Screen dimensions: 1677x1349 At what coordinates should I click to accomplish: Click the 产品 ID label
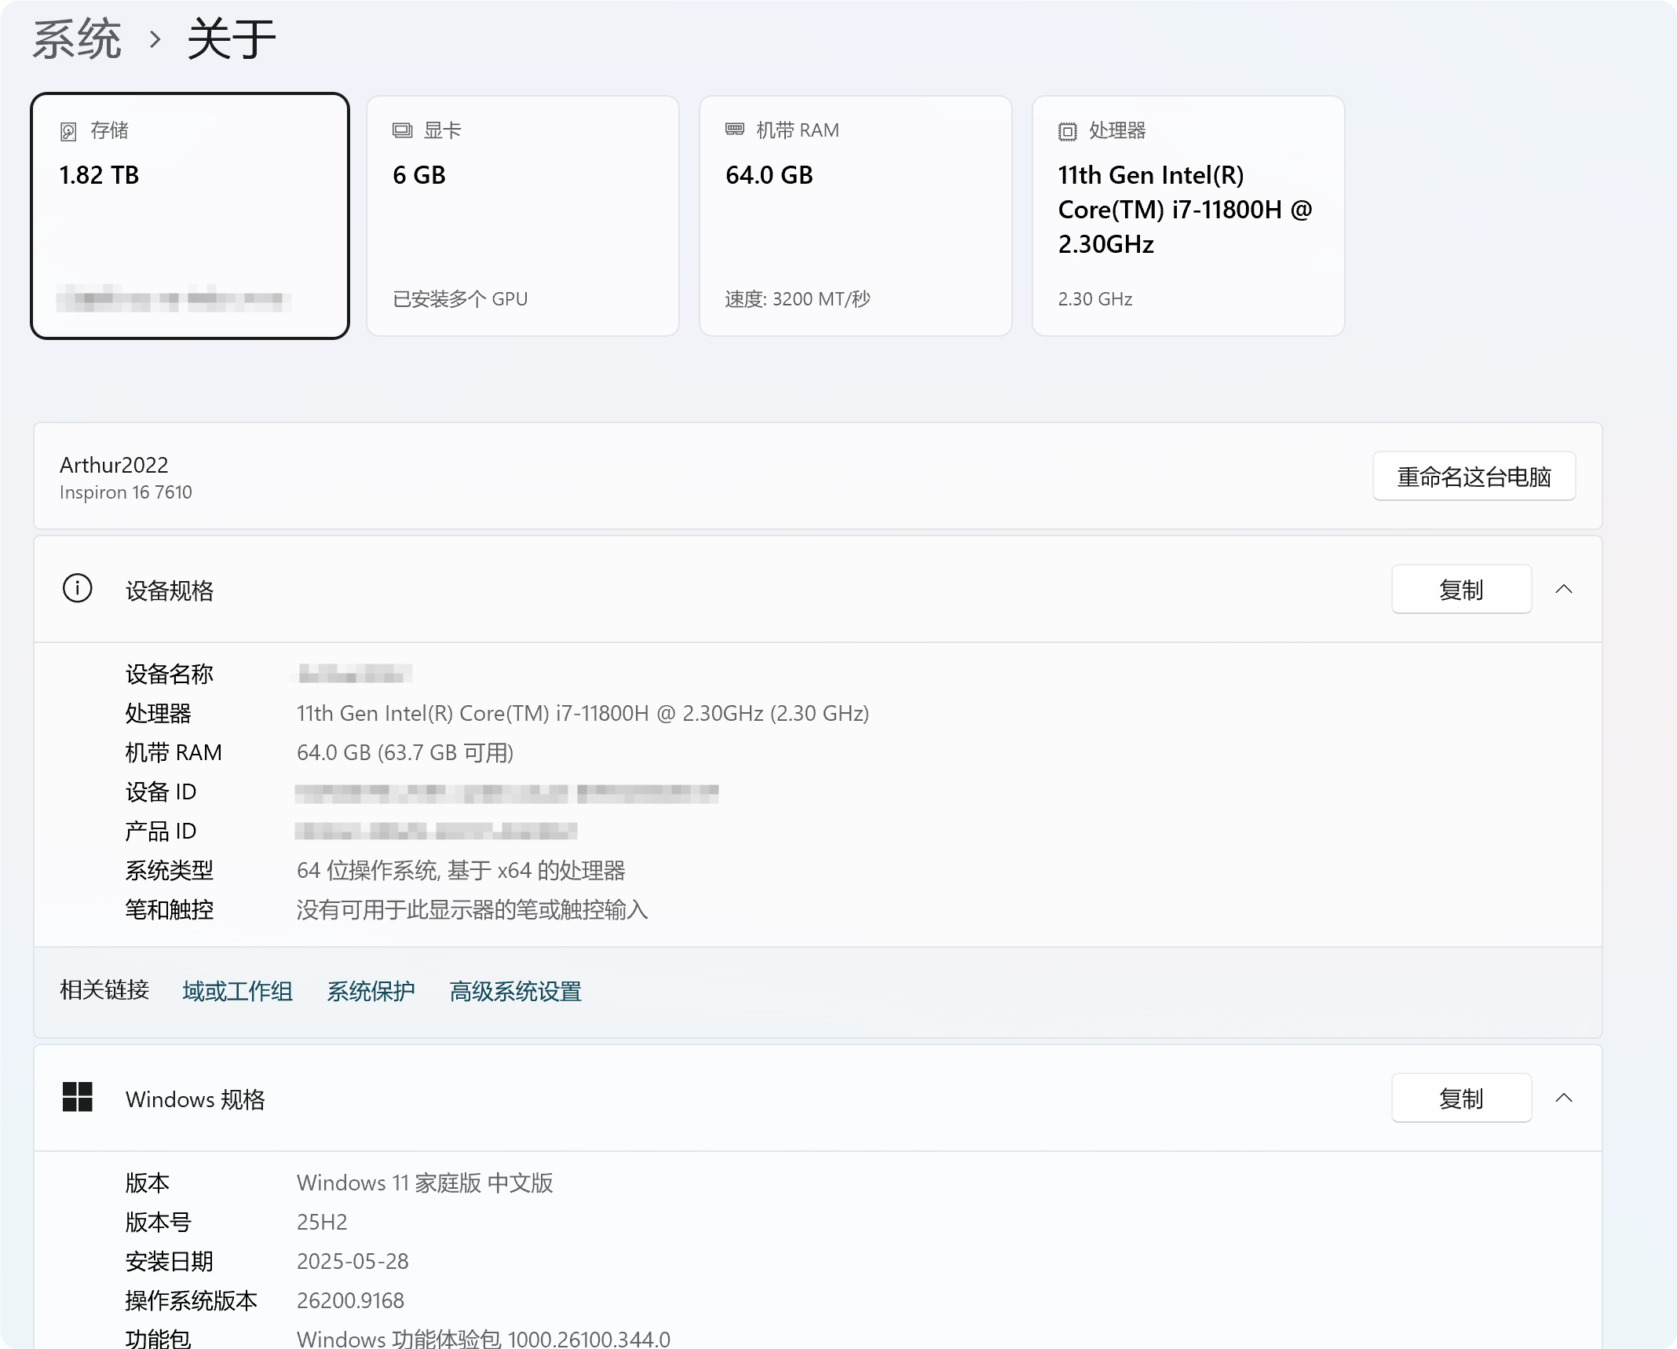pos(161,831)
